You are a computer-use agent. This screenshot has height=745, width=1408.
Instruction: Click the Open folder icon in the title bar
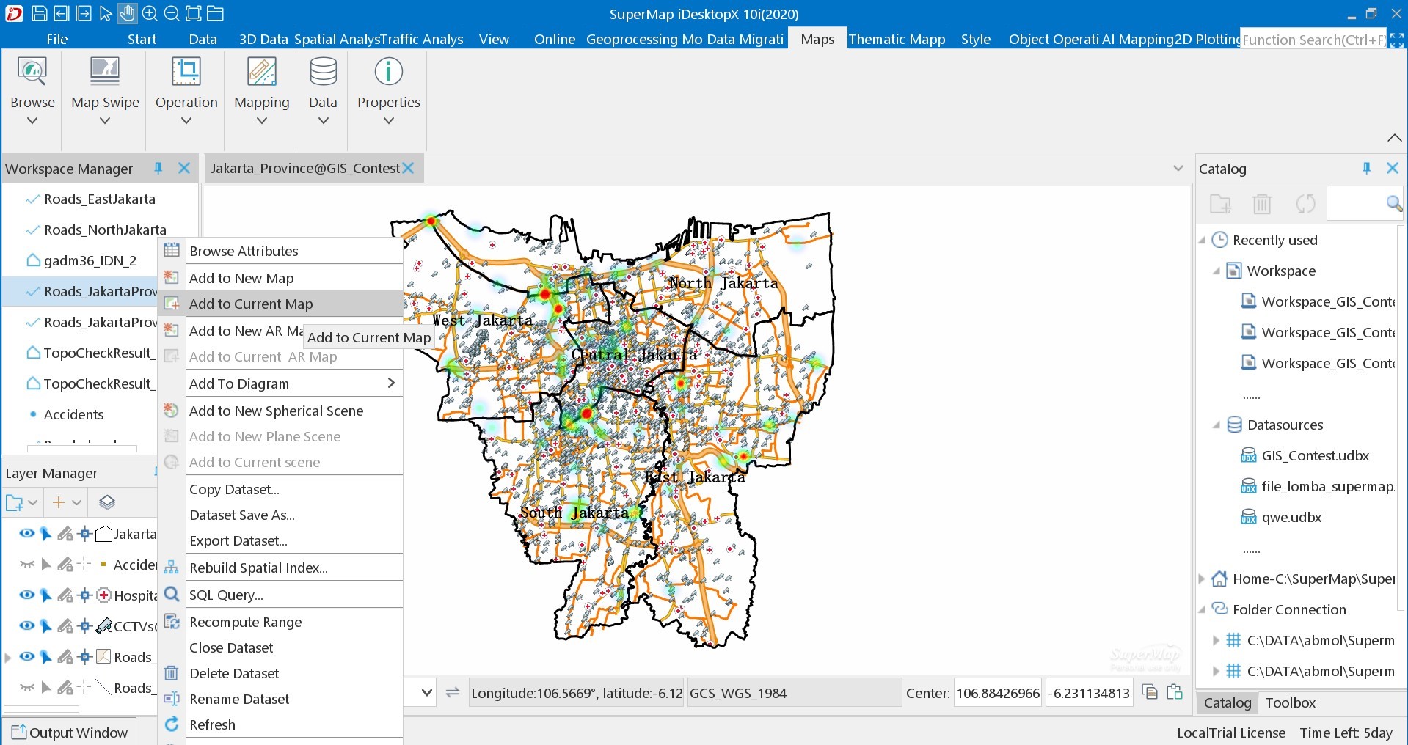point(215,13)
